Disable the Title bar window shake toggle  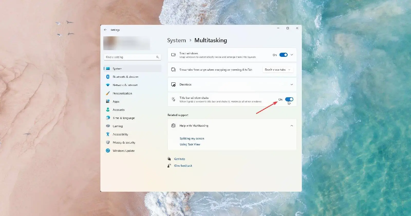pyautogui.click(x=289, y=99)
